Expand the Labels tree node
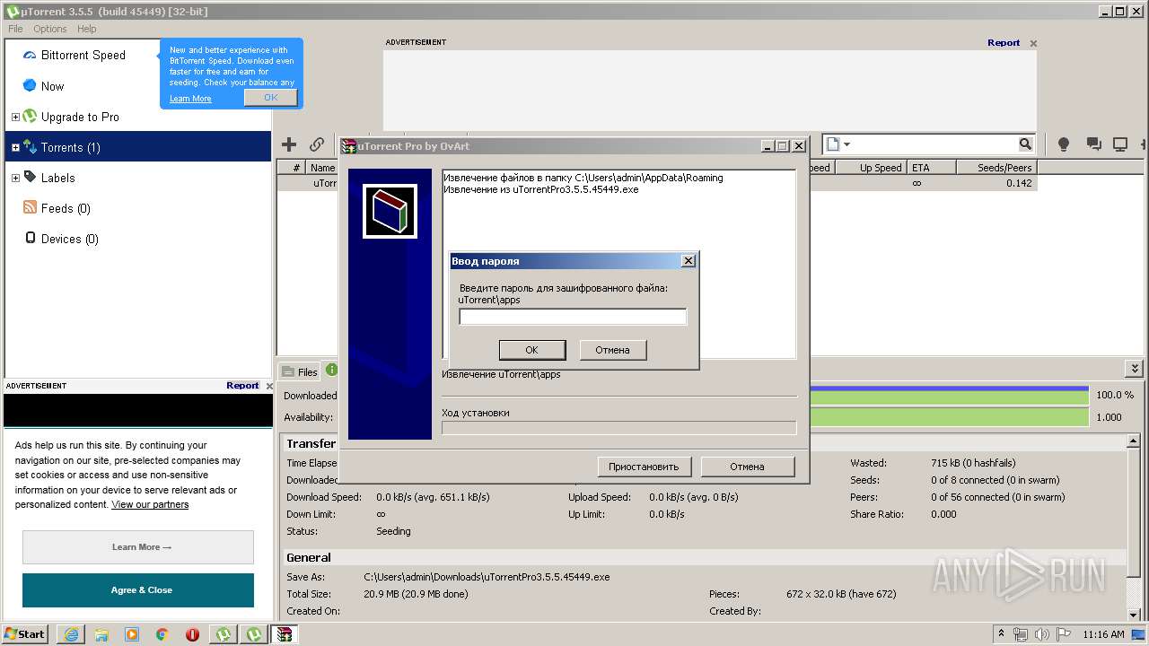The height and width of the screenshot is (646, 1149). (15, 178)
